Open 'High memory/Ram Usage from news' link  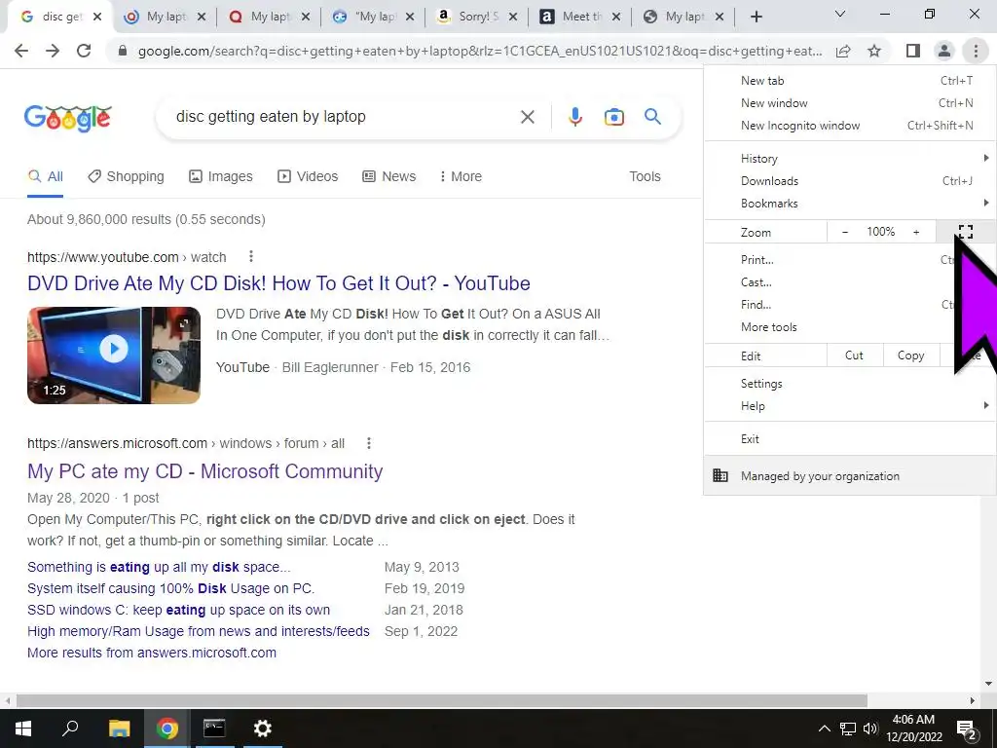coord(199,631)
